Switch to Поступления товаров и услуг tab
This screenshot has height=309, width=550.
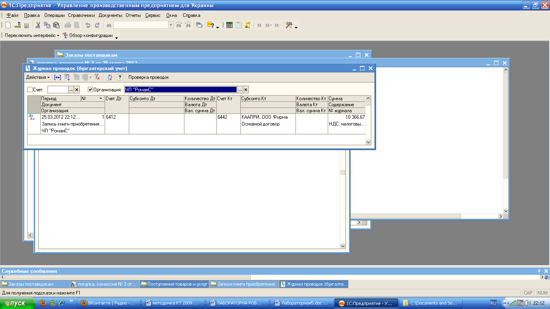tap(174, 284)
